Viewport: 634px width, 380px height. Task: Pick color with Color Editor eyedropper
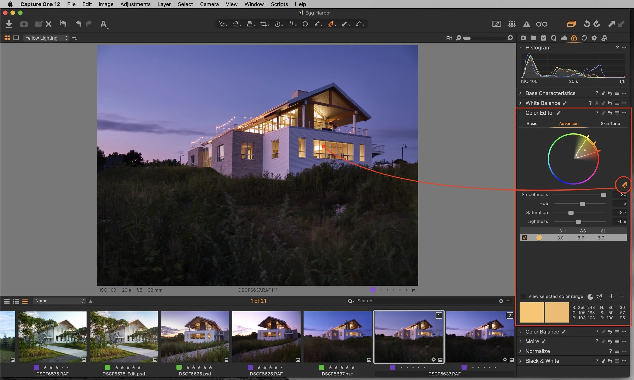coord(624,185)
